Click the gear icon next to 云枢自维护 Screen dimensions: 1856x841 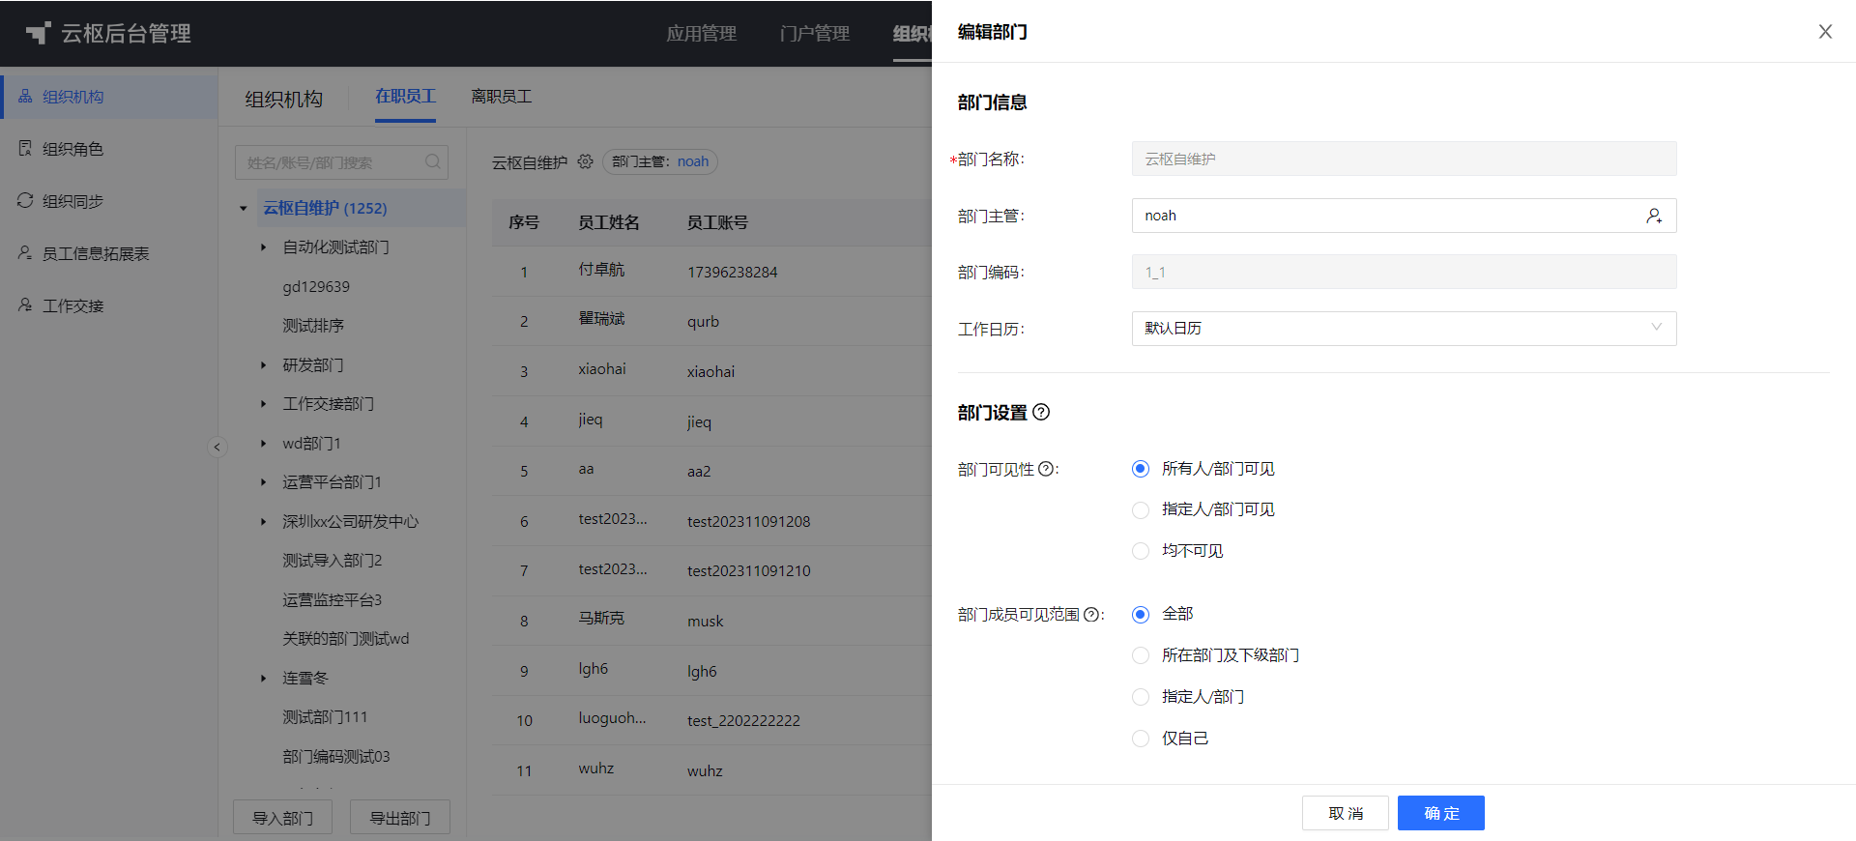[585, 161]
